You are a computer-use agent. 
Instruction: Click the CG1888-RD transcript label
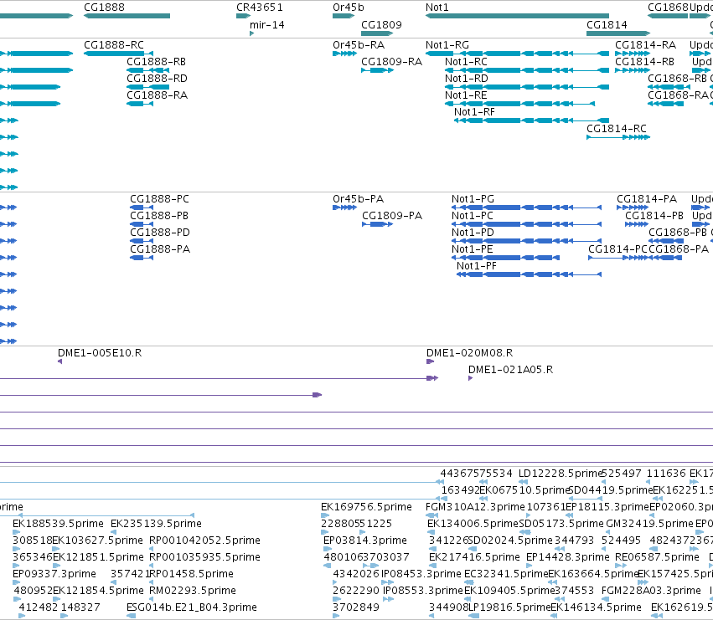[x=157, y=79]
